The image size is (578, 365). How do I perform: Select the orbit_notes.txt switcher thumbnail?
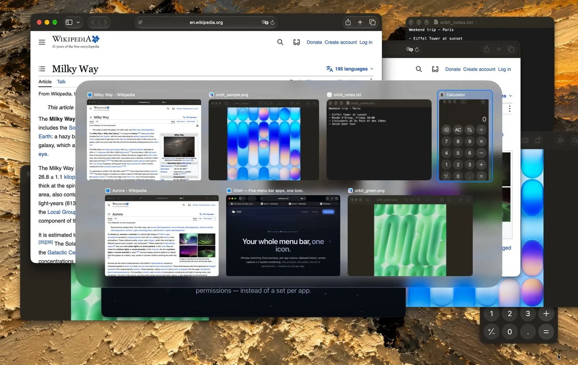(x=379, y=140)
